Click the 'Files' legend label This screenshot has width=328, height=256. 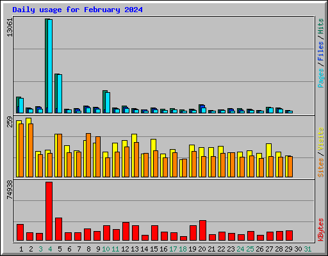point(321,51)
